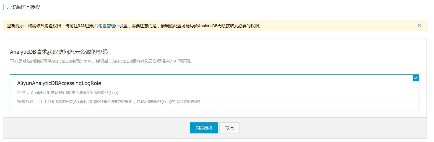Dismiss the yellow warm-tip notice banner
Image resolution: width=434 pixels, height=142 pixels.
419,25
